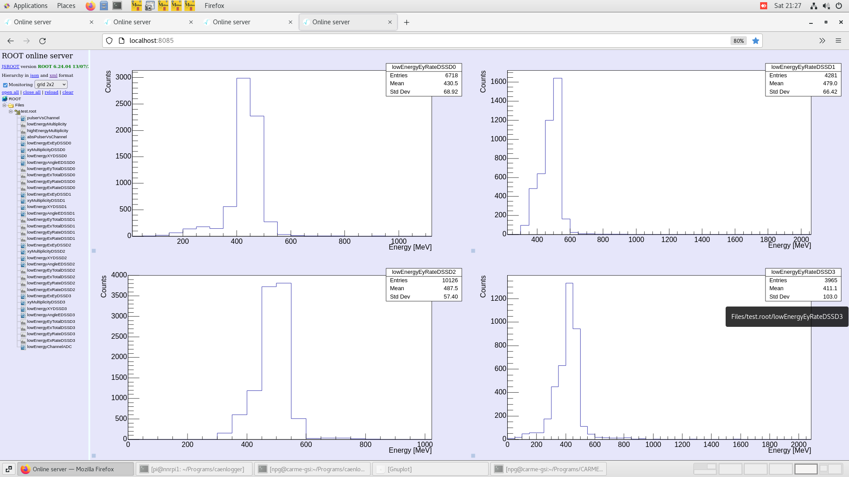The height and width of the screenshot is (477, 849).
Task: Click the test.root file icon
Action: tap(17, 112)
